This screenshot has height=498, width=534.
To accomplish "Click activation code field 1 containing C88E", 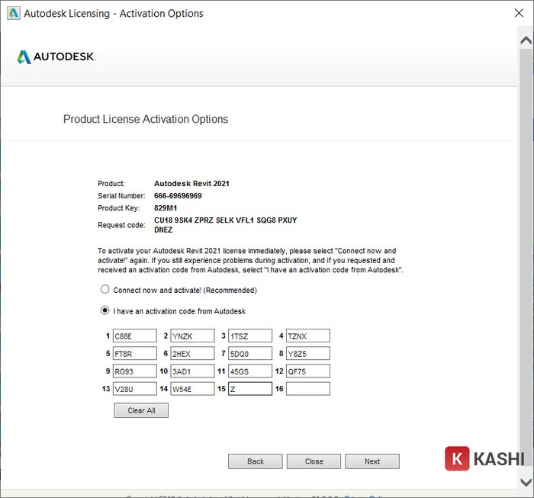I will 135,336.
